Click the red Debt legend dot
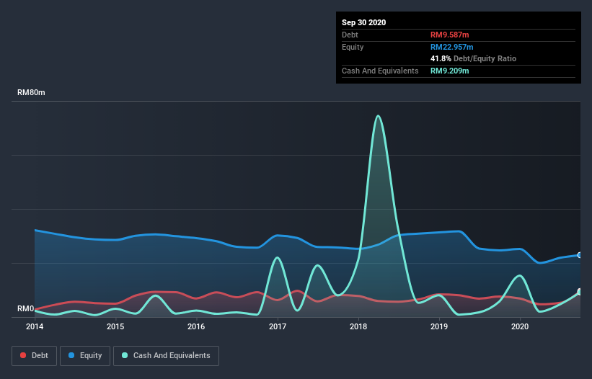The height and width of the screenshot is (379, 592). point(23,355)
